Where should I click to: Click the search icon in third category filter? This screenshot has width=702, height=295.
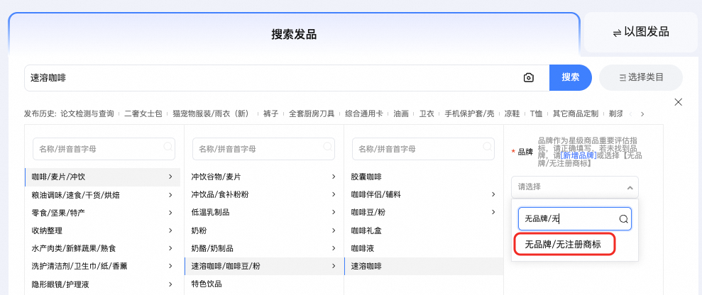[x=488, y=146]
